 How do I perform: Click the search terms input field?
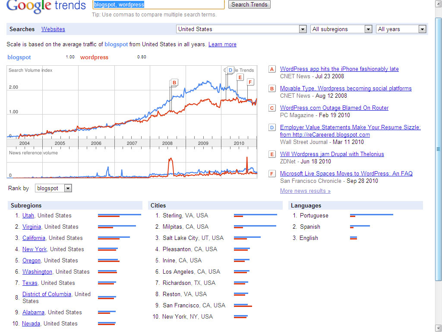coord(158,4)
